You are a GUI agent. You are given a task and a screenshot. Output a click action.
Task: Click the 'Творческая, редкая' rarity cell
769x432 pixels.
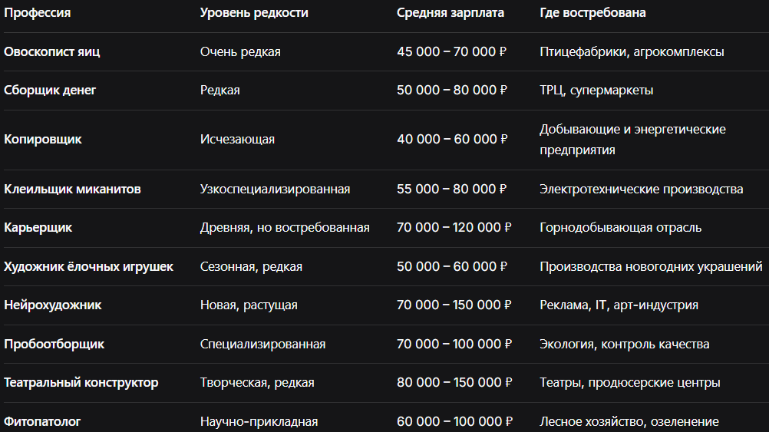(x=257, y=383)
